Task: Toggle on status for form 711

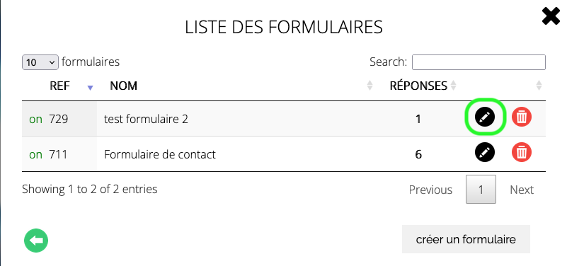Action: pos(36,155)
